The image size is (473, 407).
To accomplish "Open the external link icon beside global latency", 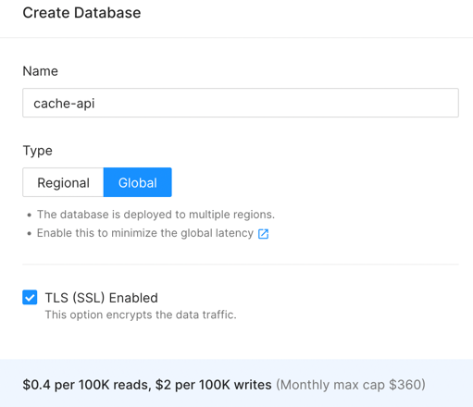I will click(x=263, y=234).
